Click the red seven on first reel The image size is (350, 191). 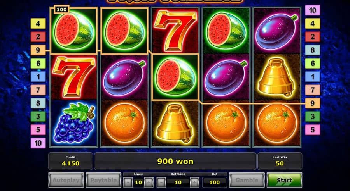click(x=73, y=77)
